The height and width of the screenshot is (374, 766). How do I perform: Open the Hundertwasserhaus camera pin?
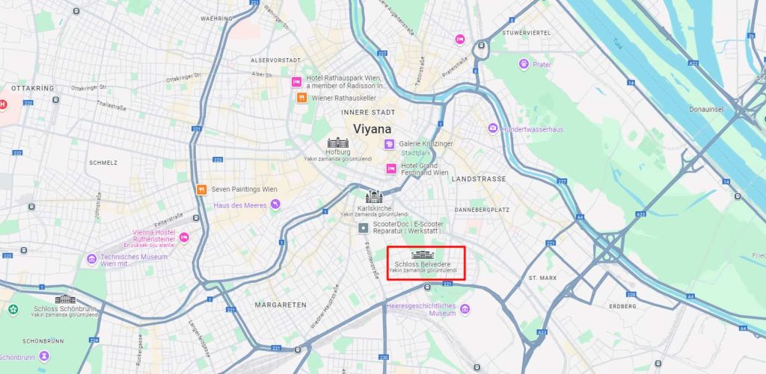(x=493, y=128)
